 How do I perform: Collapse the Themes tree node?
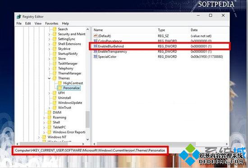click(x=49, y=78)
